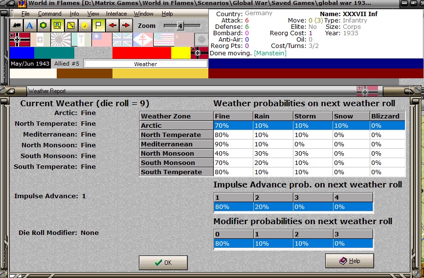The height and width of the screenshot is (278, 424).
Task: Click North Monsoon's 40% Fine cell
Action: coord(233,154)
